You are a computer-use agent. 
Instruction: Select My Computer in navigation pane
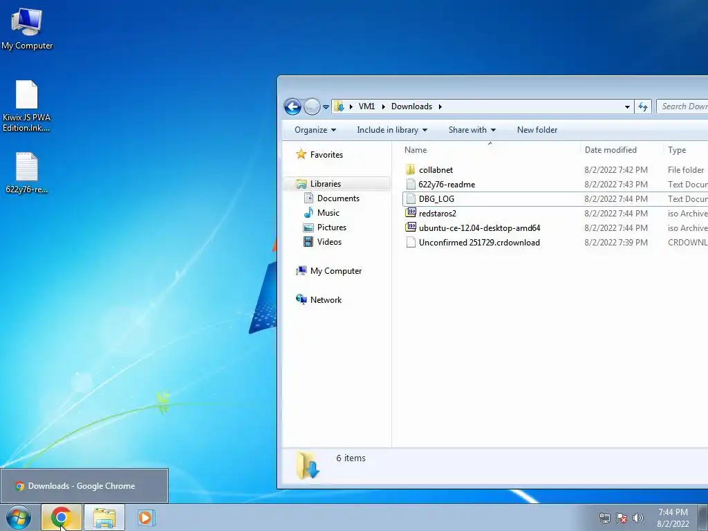[x=336, y=271]
